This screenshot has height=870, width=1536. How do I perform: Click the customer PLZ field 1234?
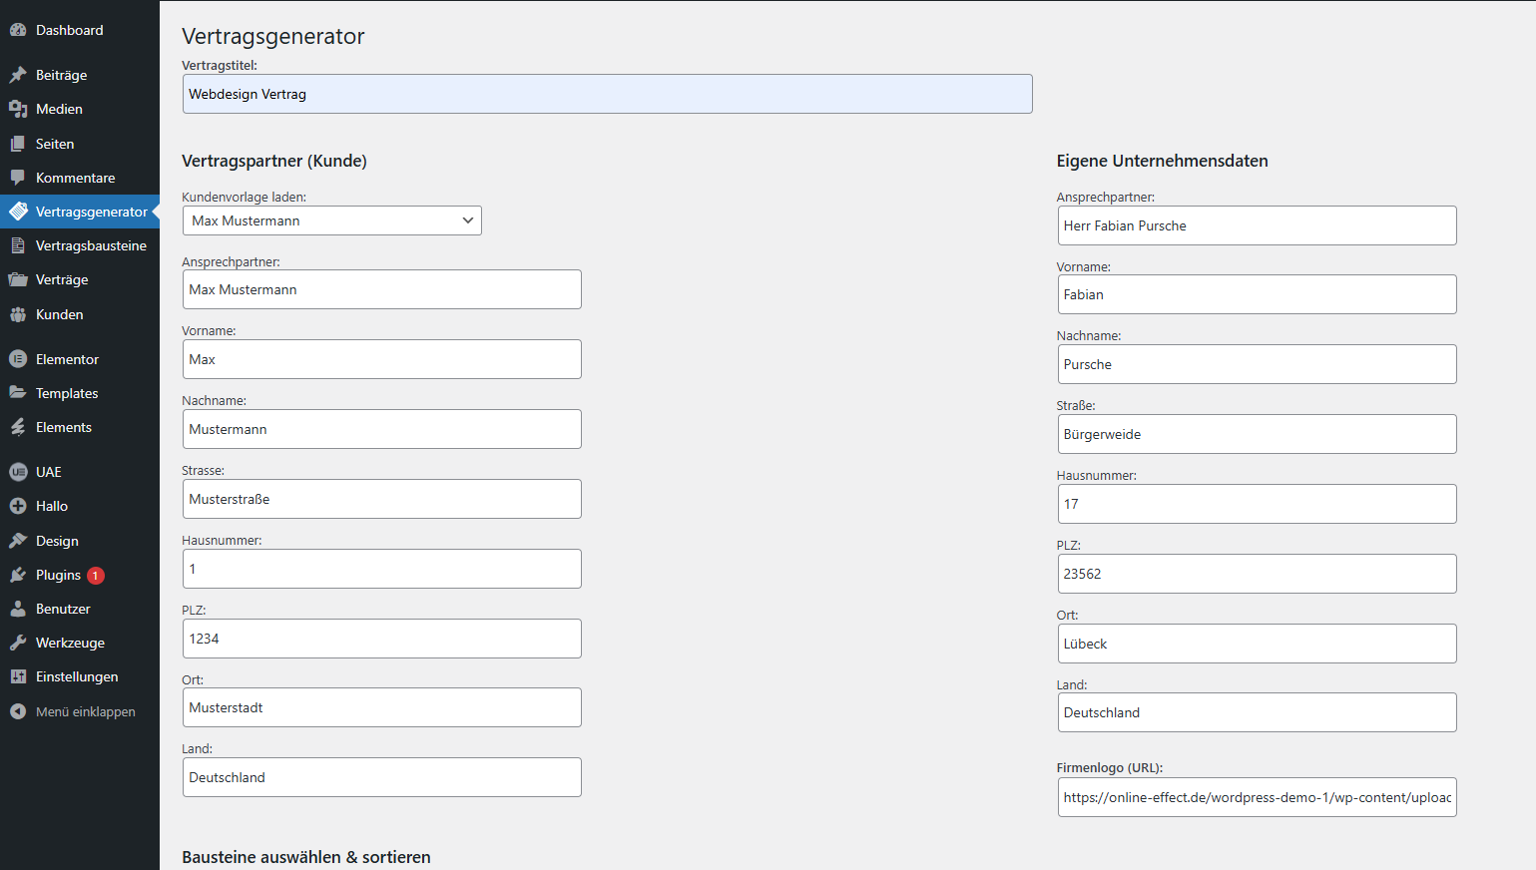(x=381, y=639)
